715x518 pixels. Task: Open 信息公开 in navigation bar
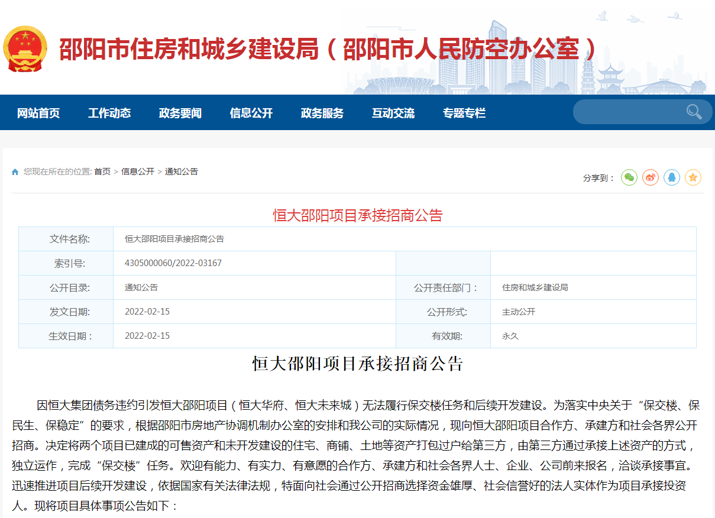(251, 113)
